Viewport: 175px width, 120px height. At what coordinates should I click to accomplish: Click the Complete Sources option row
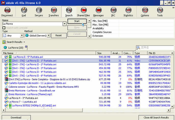click(x=133, y=32)
